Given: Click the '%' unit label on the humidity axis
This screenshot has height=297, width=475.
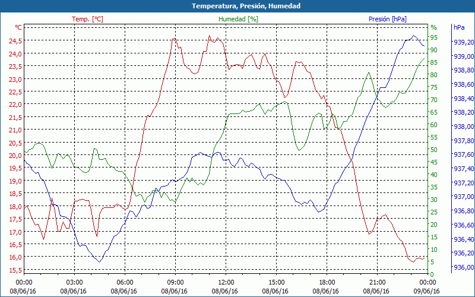Looking at the screenshot, I should coord(434,27).
